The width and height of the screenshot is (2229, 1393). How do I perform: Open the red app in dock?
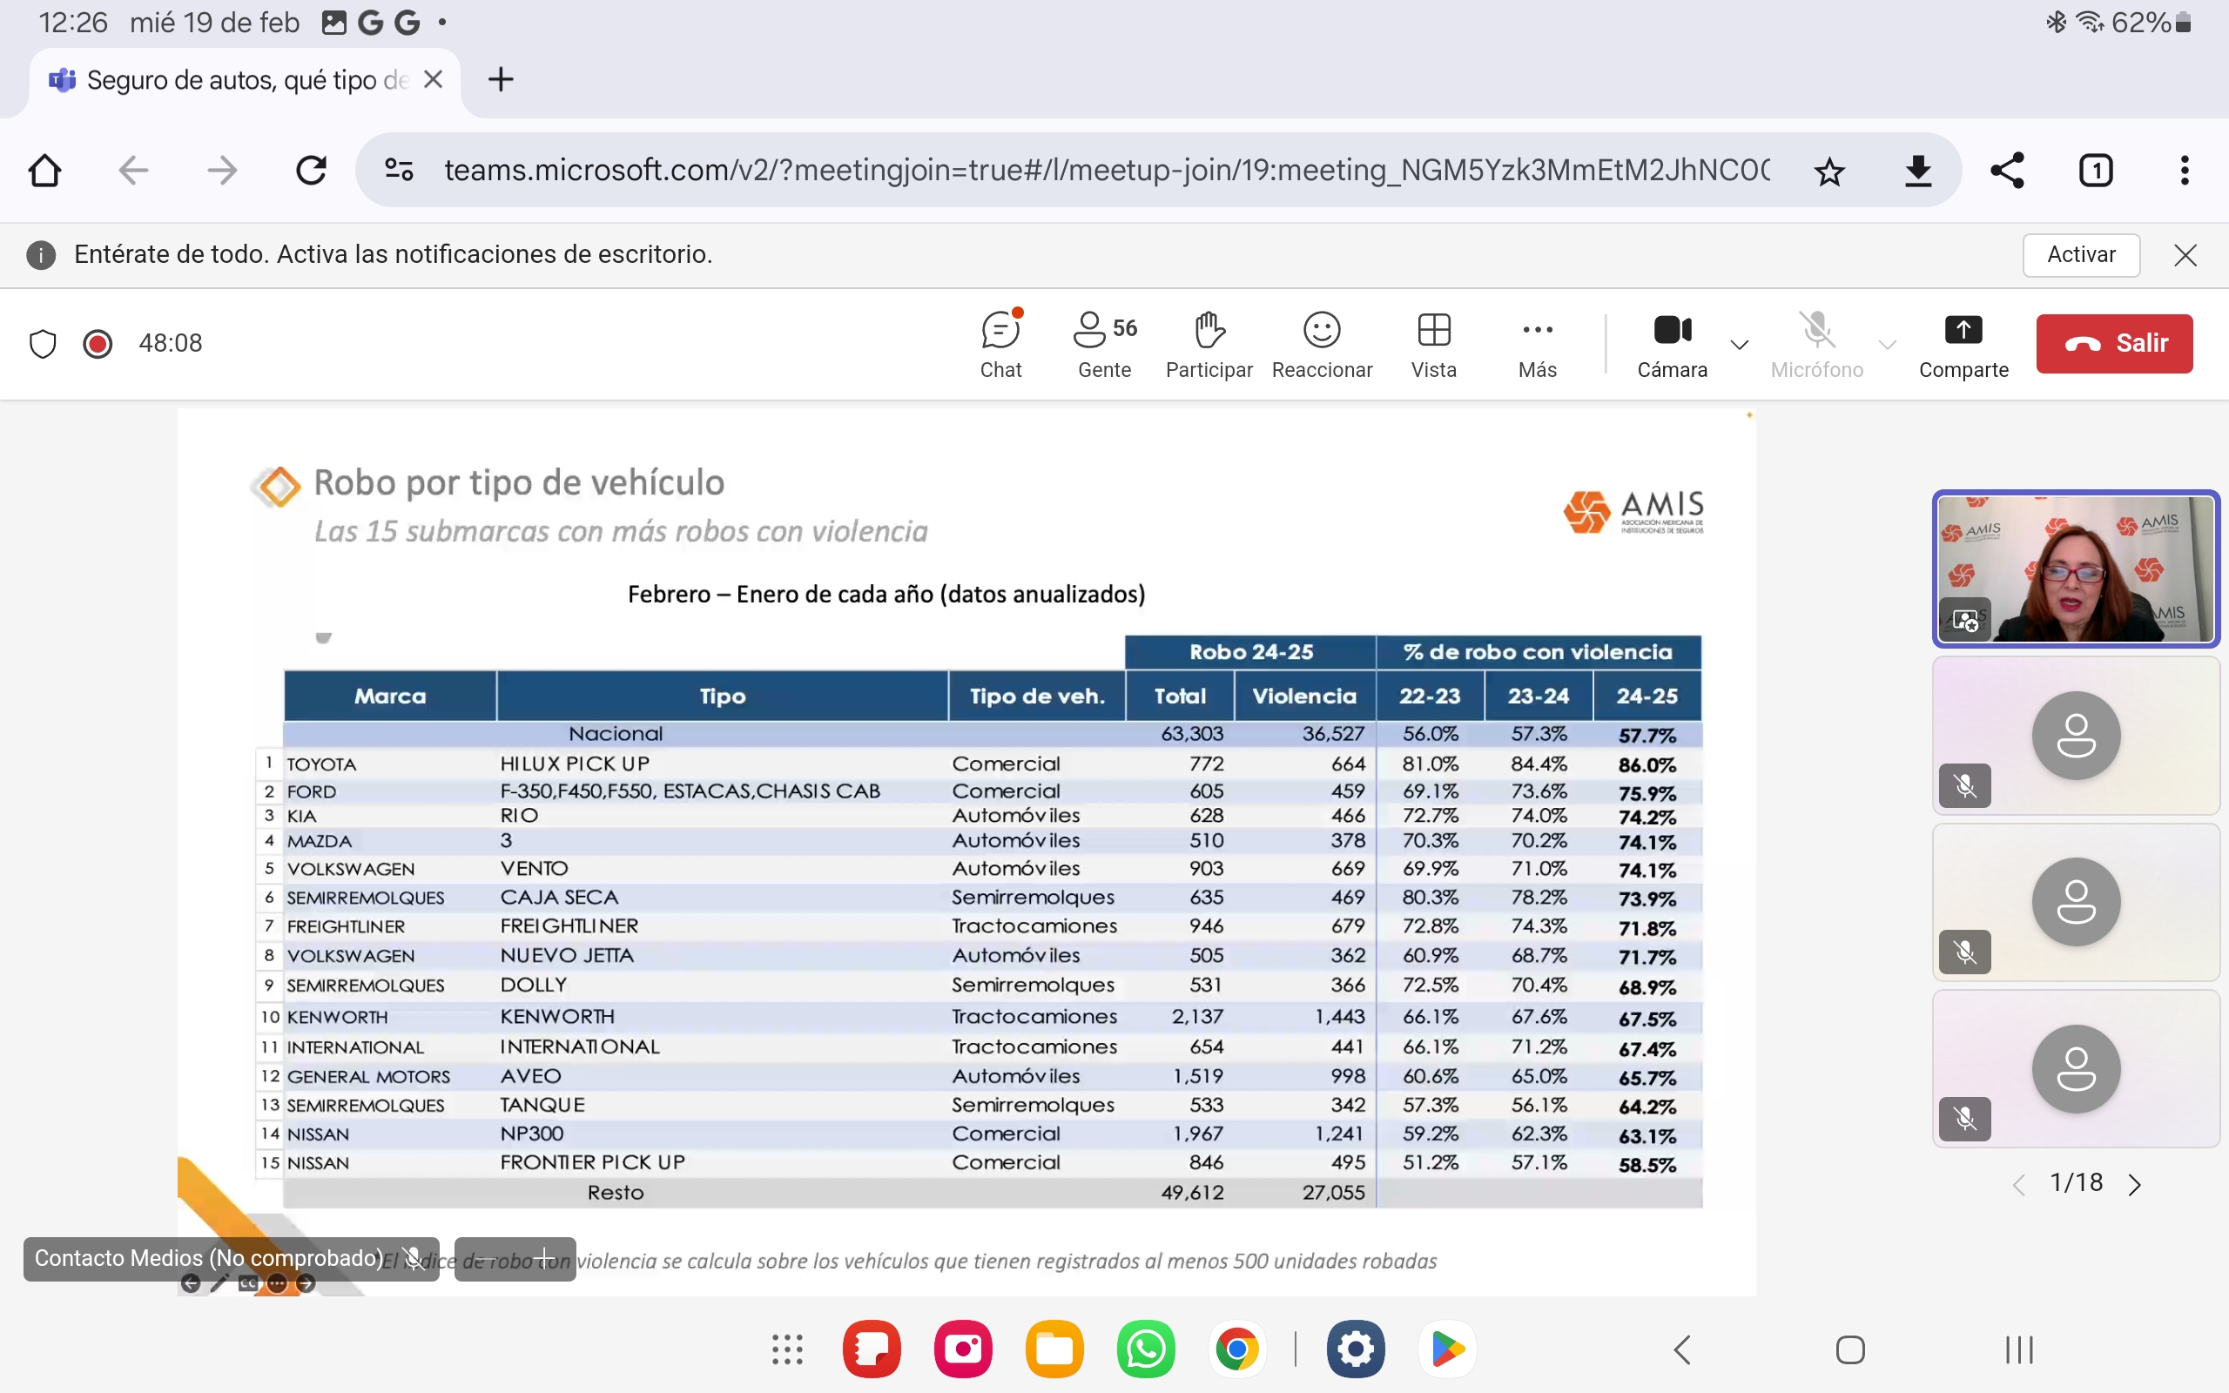point(872,1349)
